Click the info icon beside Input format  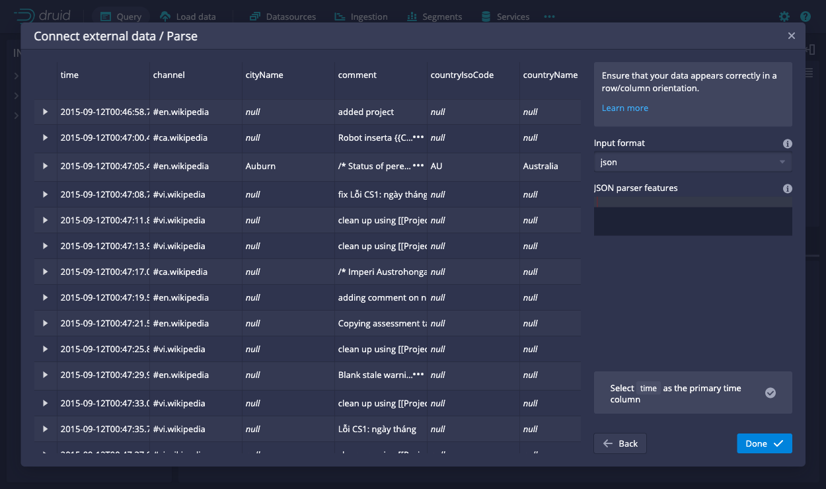(787, 143)
